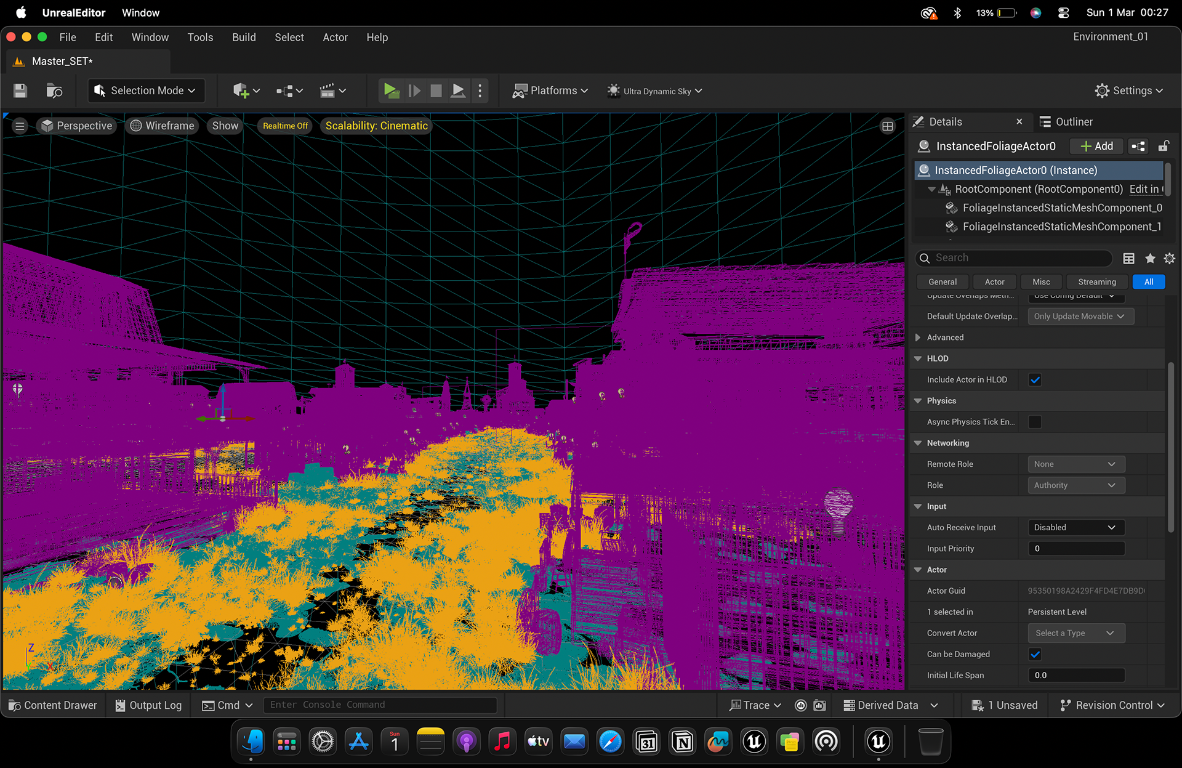Click the Cinematics clapperboard icon
This screenshot has width=1182, height=768.
pyautogui.click(x=333, y=91)
